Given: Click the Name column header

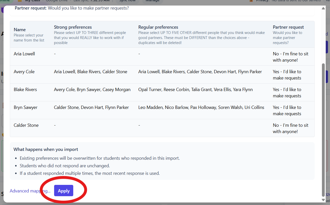Looking at the screenshot, I should pyautogui.click(x=20, y=30).
